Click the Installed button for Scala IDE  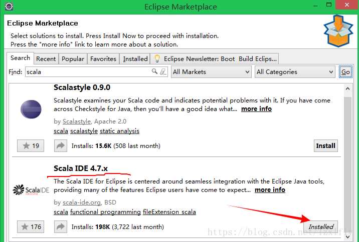(x=320, y=226)
